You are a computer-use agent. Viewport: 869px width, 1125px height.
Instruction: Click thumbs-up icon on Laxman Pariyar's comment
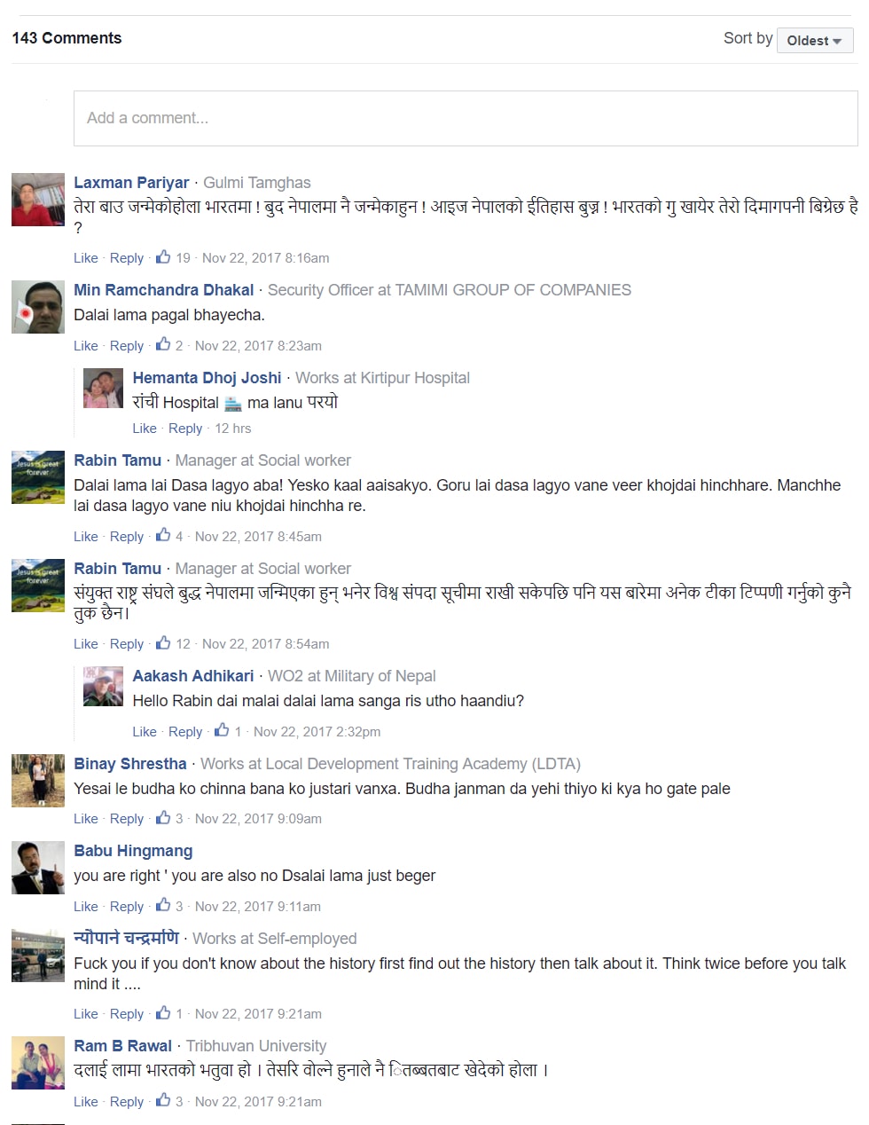(163, 257)
